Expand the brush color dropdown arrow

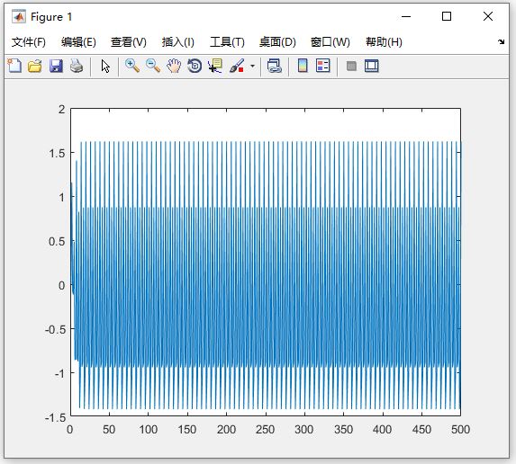[x=252, y=66]
